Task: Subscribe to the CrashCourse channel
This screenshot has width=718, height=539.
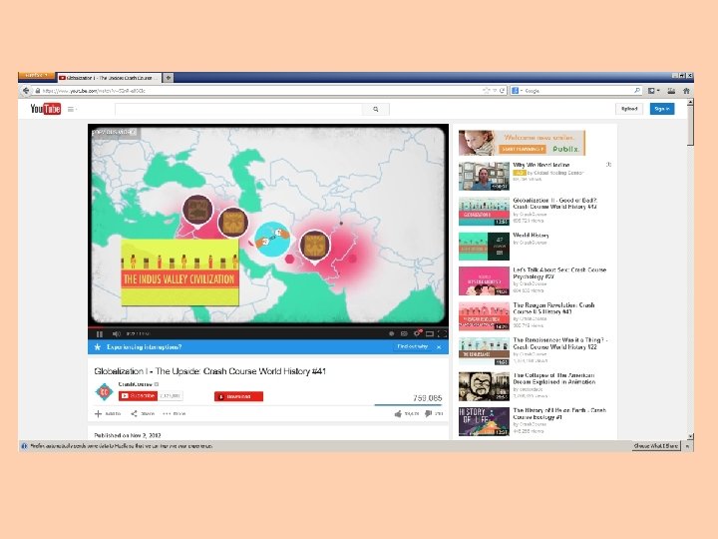Action: point(138,396)
